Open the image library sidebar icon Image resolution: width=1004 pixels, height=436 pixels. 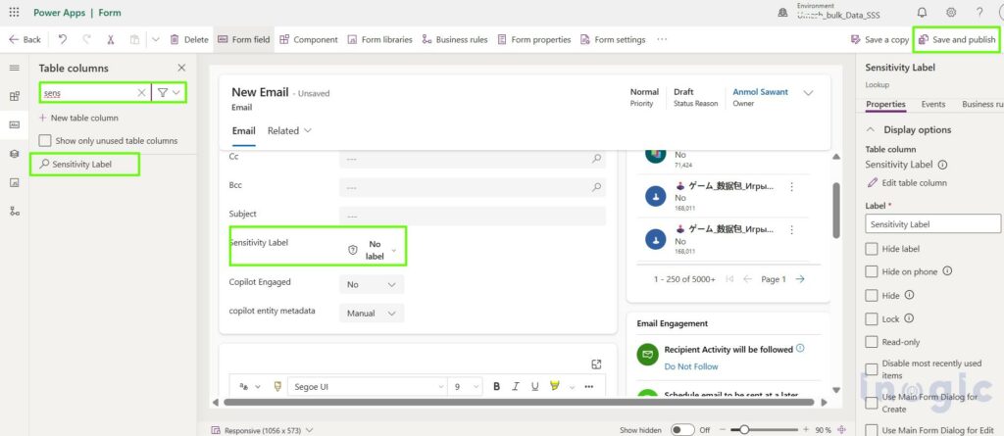[x=14, y=182]
